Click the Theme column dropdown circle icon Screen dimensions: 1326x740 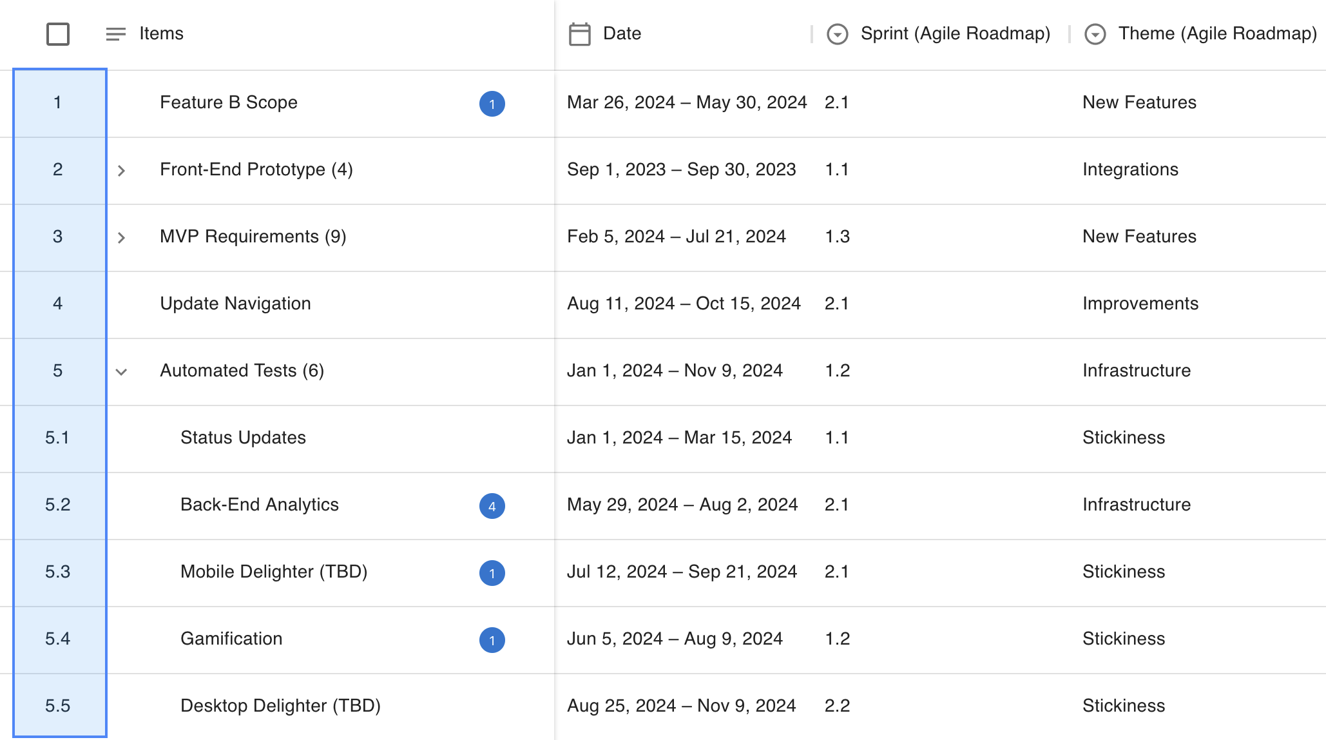point(1095,34)
